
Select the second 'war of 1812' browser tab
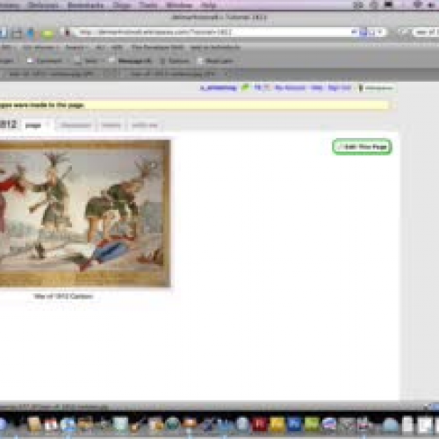tap(173, 74)
